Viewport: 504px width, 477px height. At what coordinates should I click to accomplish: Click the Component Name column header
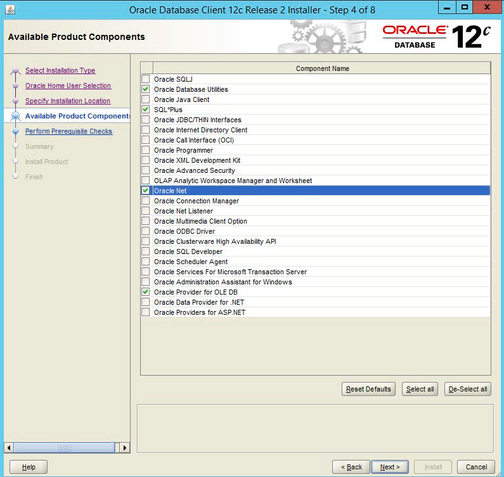point(322,68)
